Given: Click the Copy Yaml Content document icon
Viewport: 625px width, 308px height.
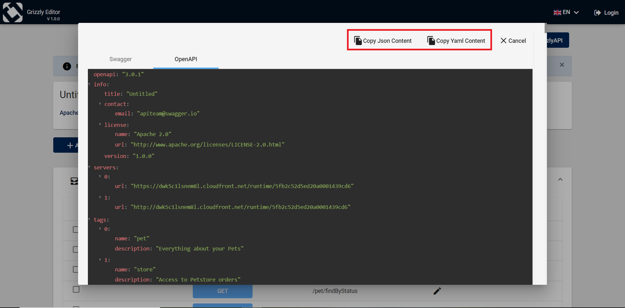Looking at the screenshot, I should (x=431, y=40).
